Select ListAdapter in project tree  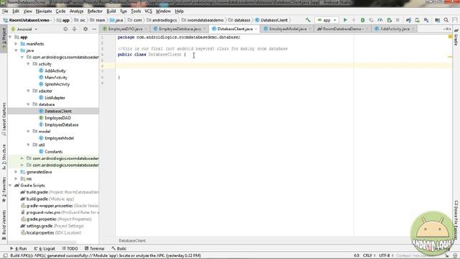(55, 98)
